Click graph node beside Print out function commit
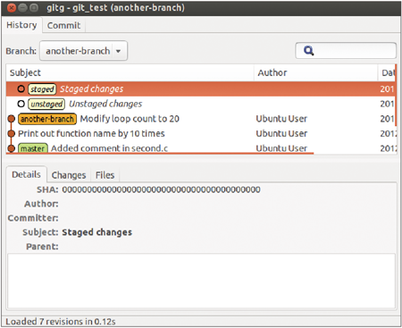This screenshot has width=402, height=328. click(x=12, y=133)
